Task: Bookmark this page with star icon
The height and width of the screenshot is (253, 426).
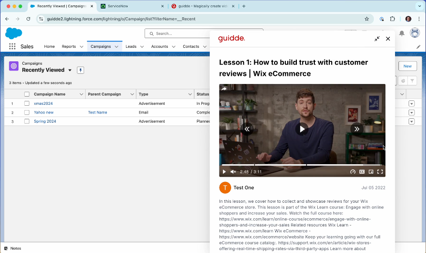Action: [367, 19]
